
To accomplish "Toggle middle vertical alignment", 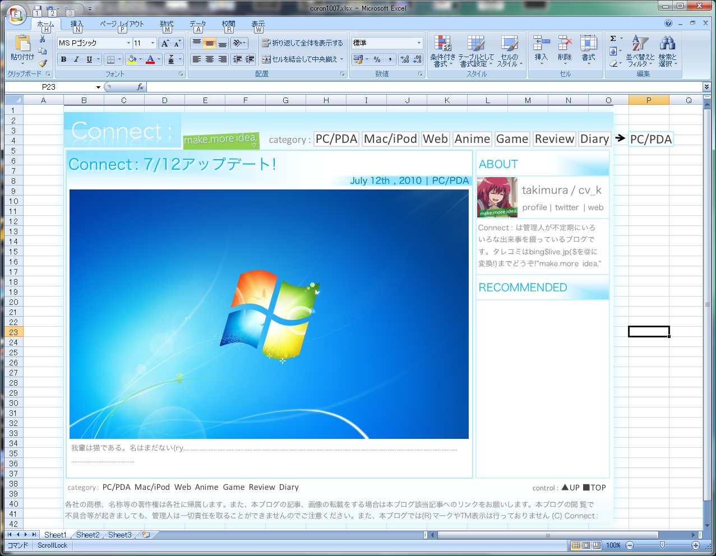I will [209, 43].
